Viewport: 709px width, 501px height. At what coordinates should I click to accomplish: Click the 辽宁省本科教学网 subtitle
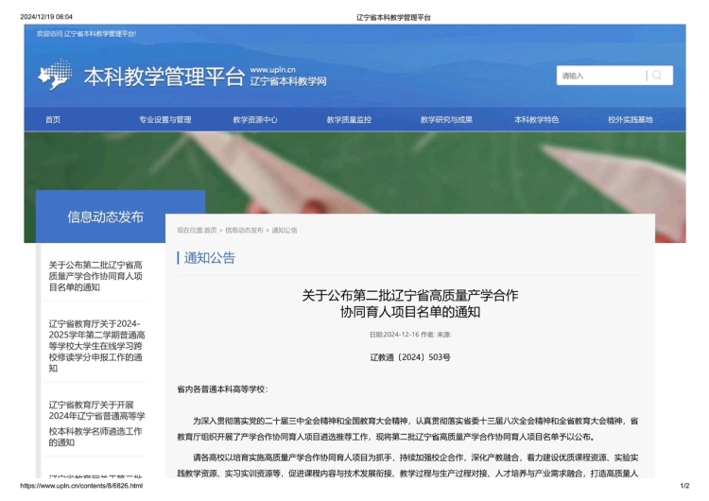pyautogui.click(x=288, y=81)
